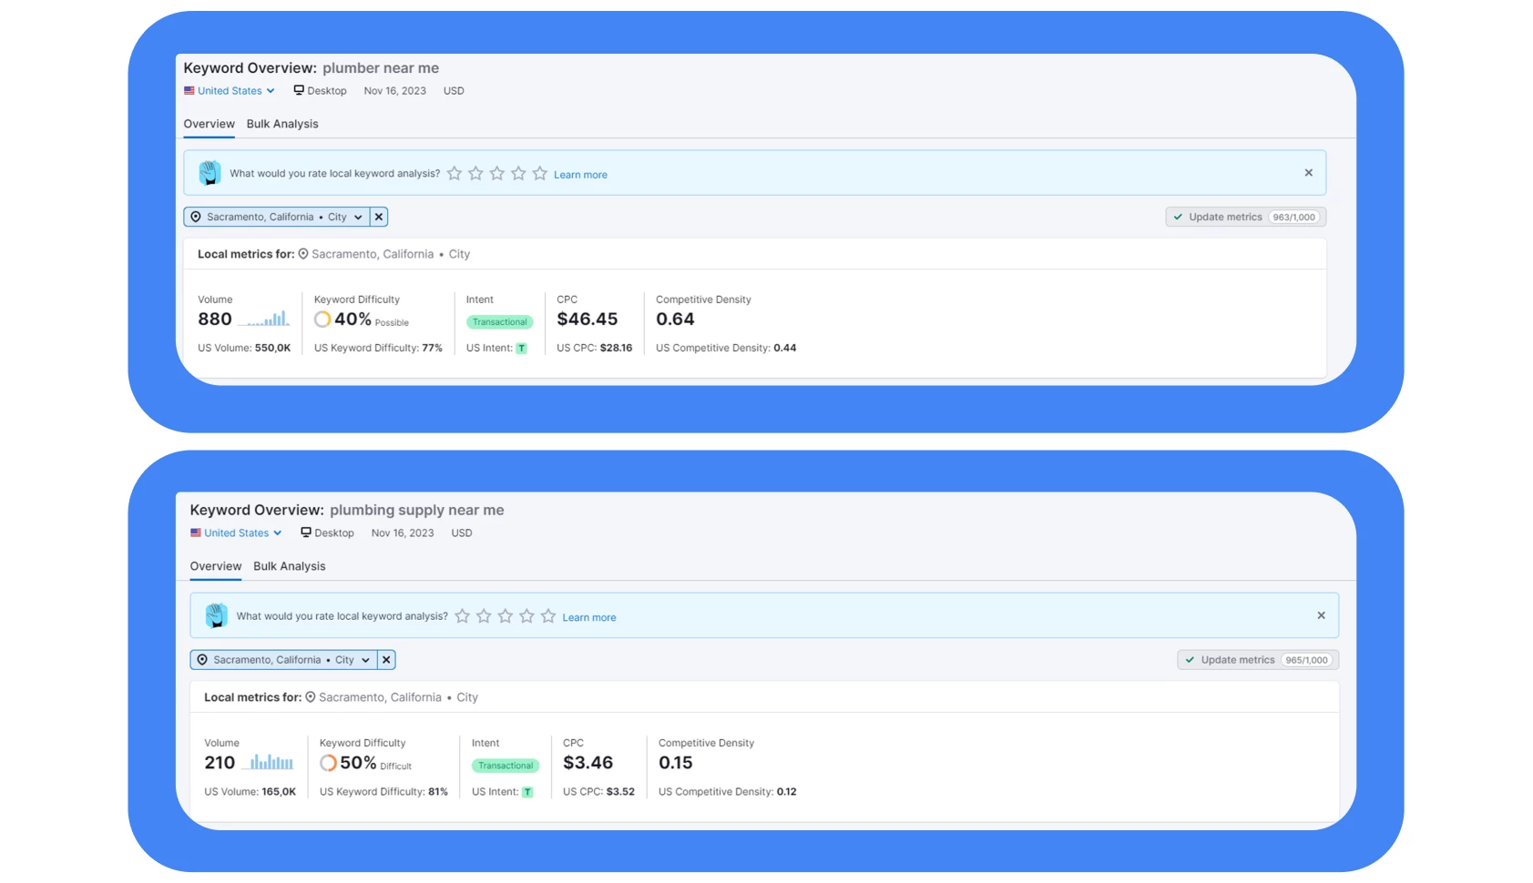Click Update metrics button showing 963/1,000

(1245, 217)
